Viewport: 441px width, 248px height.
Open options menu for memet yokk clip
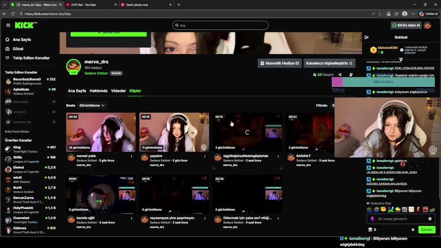click(x=132, y=156)
